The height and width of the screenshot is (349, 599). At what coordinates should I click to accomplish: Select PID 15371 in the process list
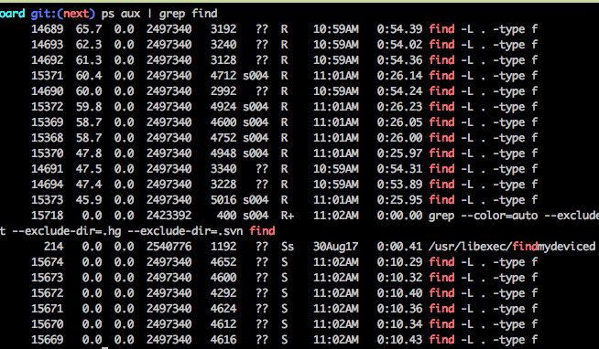pyautogui.click(x=47, y=76)
